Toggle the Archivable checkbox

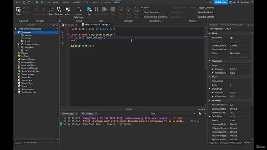[232, 38]
